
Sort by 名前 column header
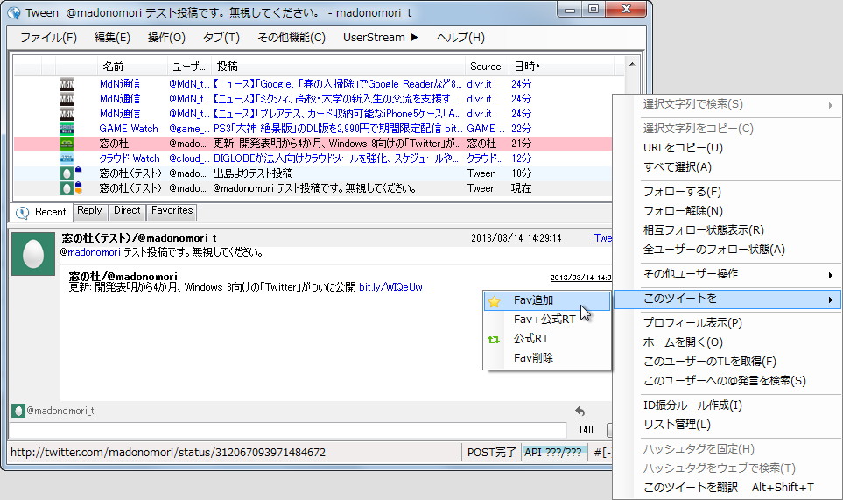(x=131, y=67)
